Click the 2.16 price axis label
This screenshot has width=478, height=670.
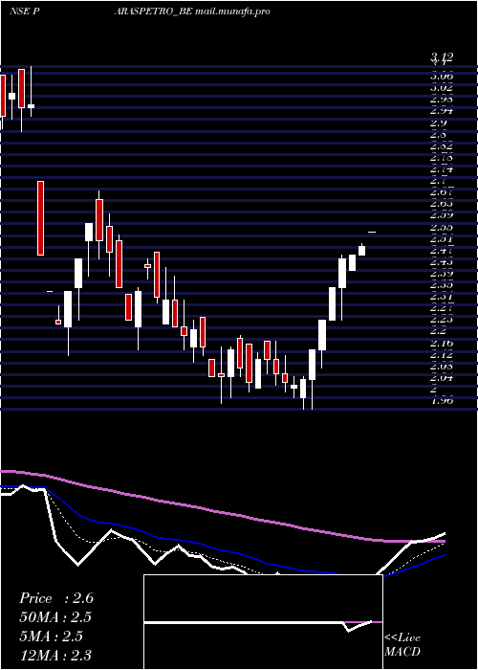coord(442,343)
